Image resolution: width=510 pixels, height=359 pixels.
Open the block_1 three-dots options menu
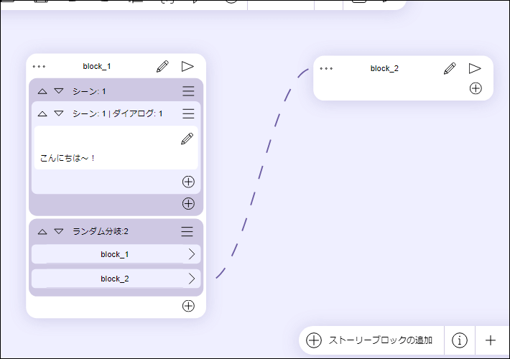[39, 67]
